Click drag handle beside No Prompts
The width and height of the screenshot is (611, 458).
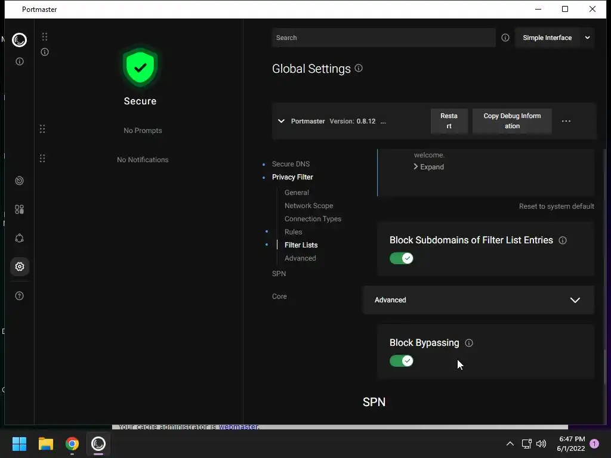[x=42, y=129]
